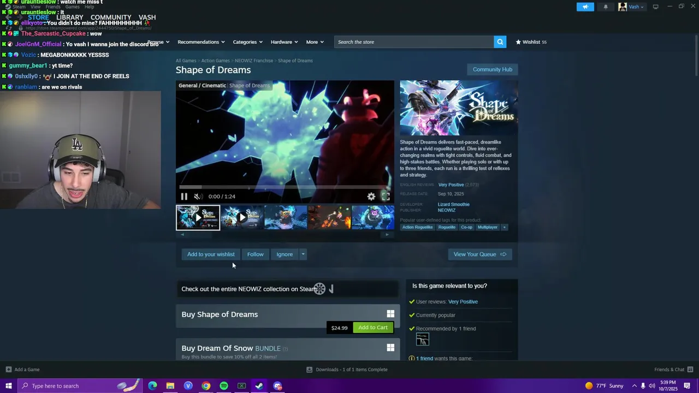Open Xbox Game Bar taskbar icon
The width and height of the screenshot is (699, 393).
coord(241,386)
